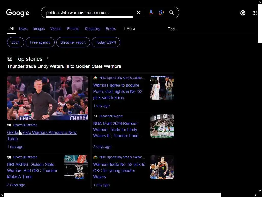
Task: Switch to the Forums tab
Action: 73,29
